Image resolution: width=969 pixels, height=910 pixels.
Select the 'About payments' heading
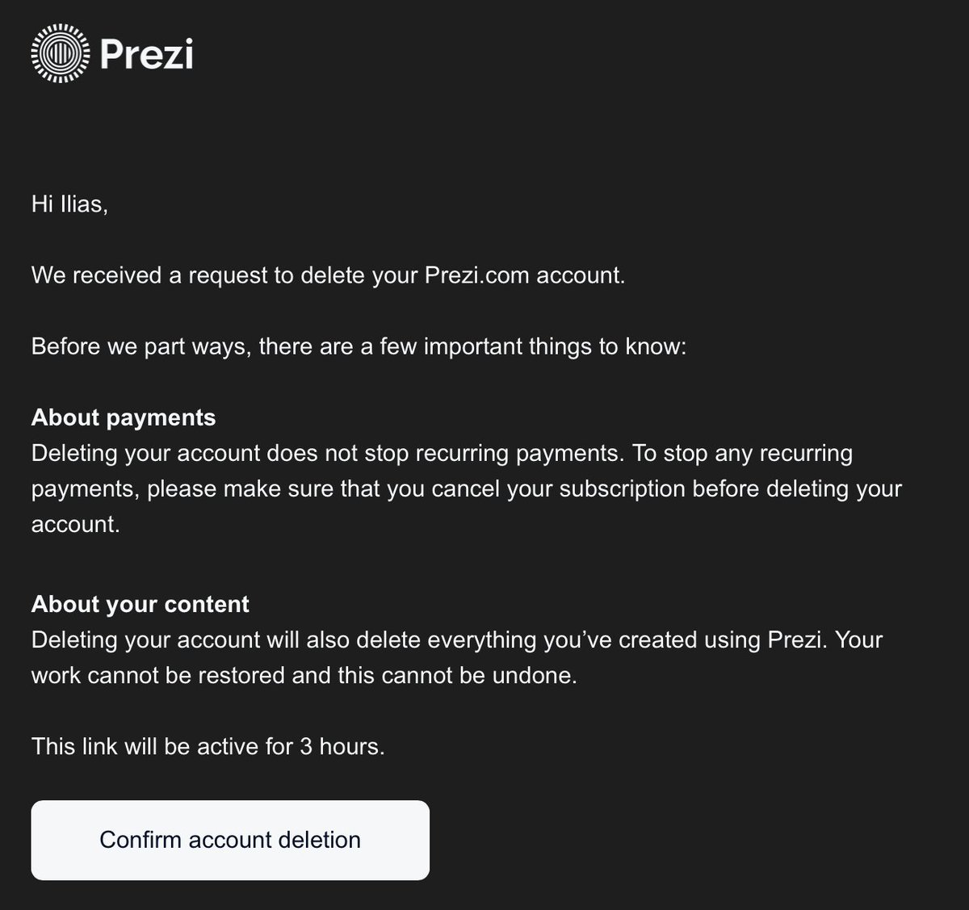[123, 417]
